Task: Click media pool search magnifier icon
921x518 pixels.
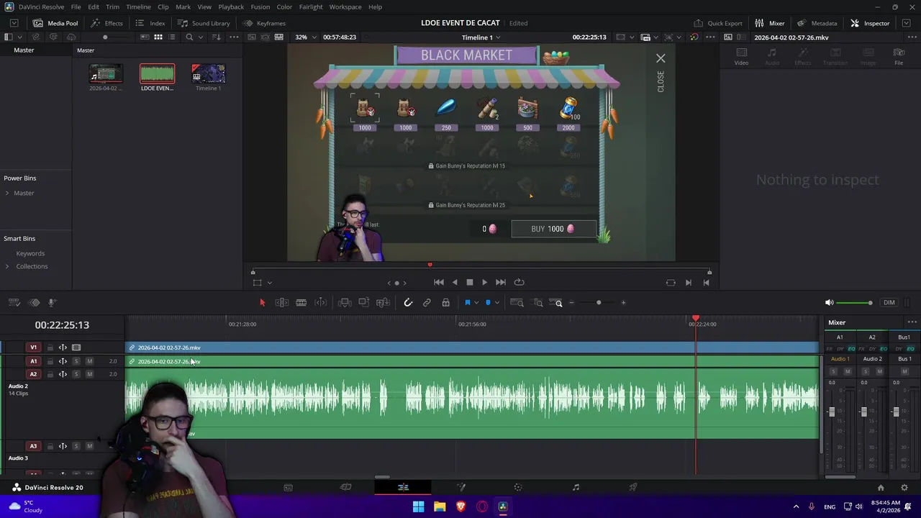Action: pos(189,37)
